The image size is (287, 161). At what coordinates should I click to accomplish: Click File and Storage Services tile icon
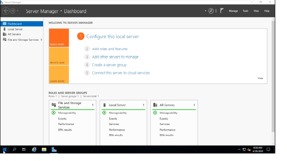(54, 105)
